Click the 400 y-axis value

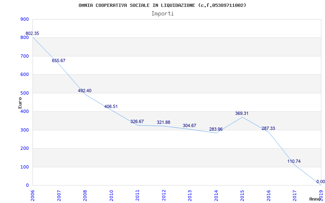pyautogui.click(x=24, y=111)
